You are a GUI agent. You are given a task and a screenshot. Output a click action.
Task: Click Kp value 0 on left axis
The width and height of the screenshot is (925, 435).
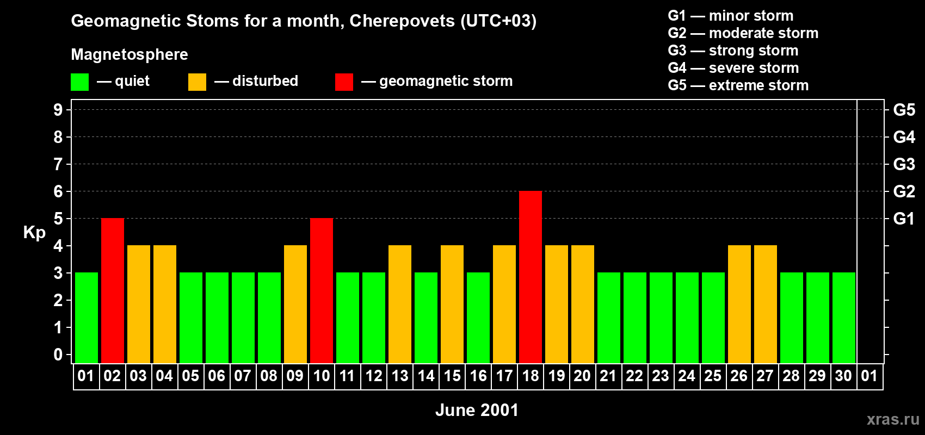point(58,355)
